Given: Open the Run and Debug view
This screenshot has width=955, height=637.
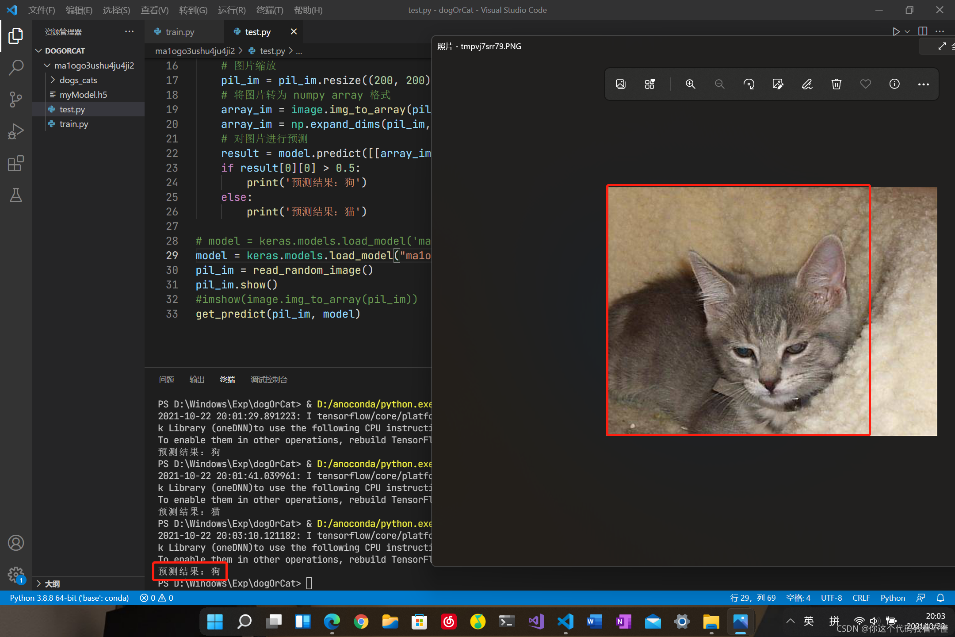Looking at the screenshot, I should [16, 131].
